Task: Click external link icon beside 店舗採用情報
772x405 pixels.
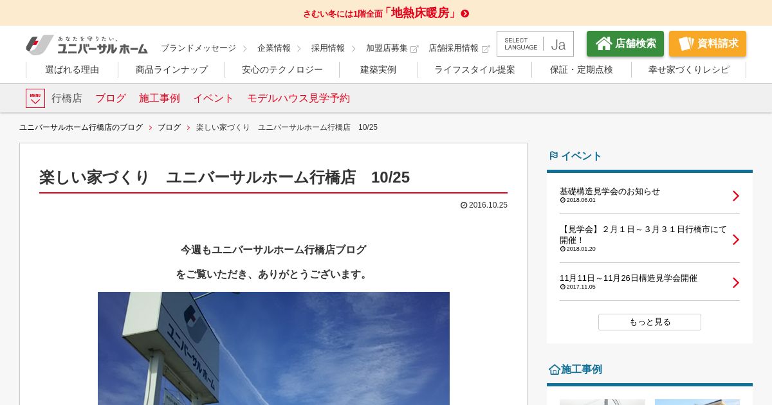Action: click(x=486, y=49)
